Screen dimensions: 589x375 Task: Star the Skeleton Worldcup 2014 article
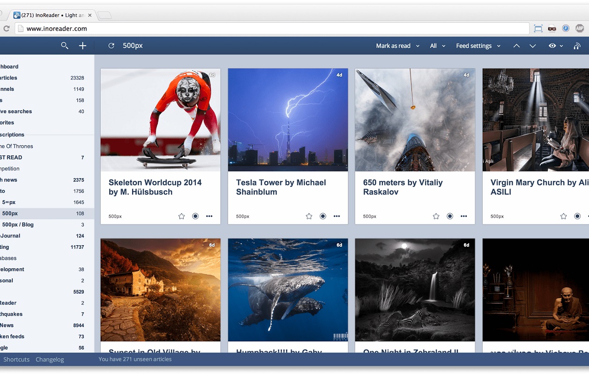[181, 216]
